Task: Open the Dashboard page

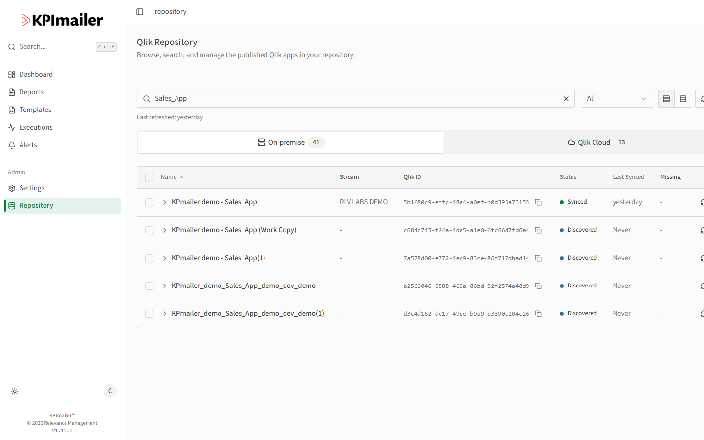Action: point(62,74)
